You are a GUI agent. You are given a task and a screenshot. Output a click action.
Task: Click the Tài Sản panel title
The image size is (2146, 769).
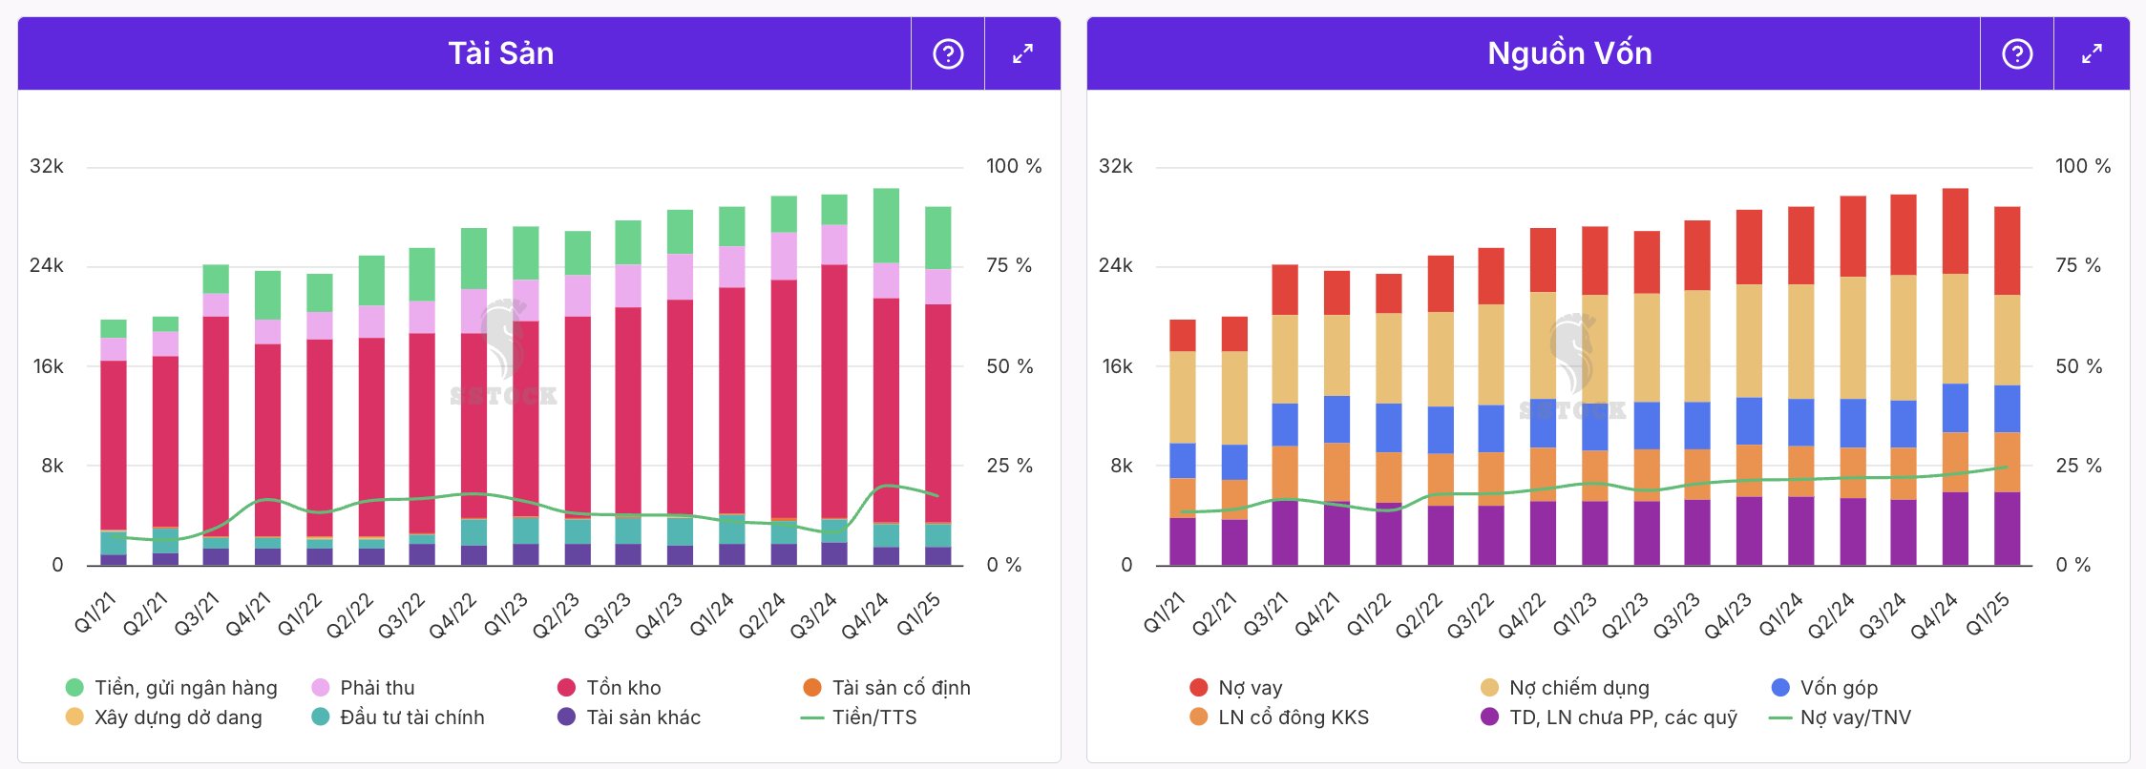click(x=501, y=53)
